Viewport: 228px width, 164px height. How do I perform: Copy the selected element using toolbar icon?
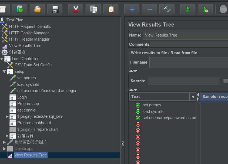coord(93,9)
